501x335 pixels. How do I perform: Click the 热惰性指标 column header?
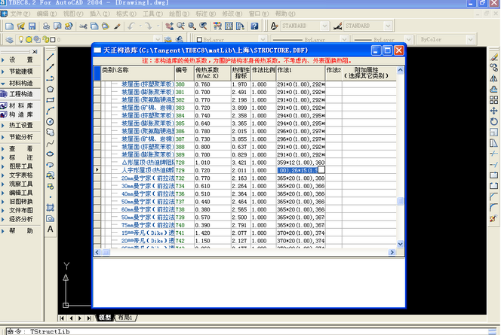click(241, 73)
